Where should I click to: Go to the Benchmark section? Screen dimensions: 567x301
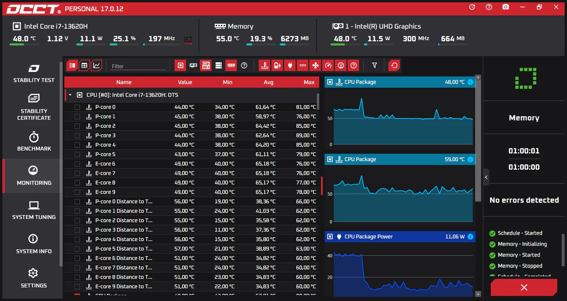click(34, 141)
